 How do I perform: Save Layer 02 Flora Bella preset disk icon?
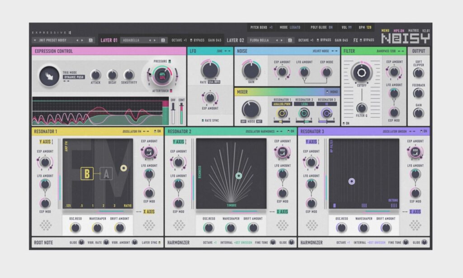click(x=290, y=40)
